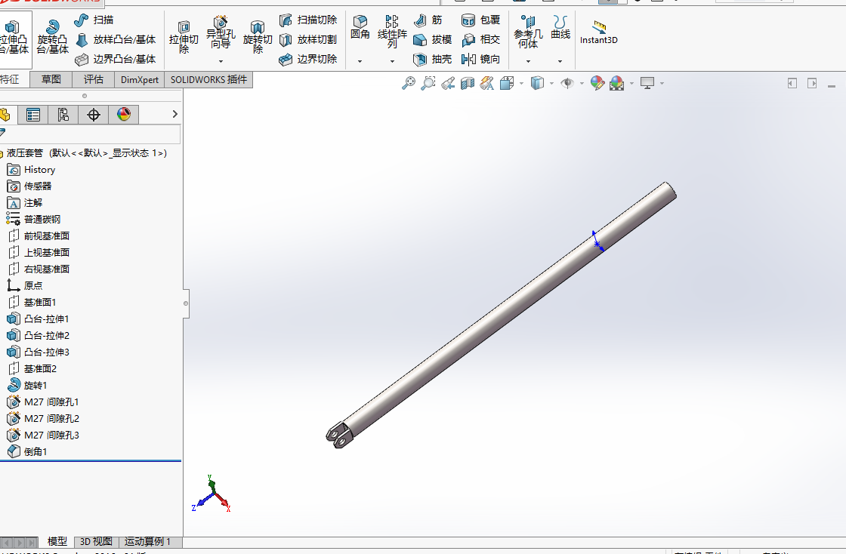The width and height of the screenshot is (846, 554).
Task: Select the Boundary Boss/Base (边界凸台/基体) tool
Action: 116,59
